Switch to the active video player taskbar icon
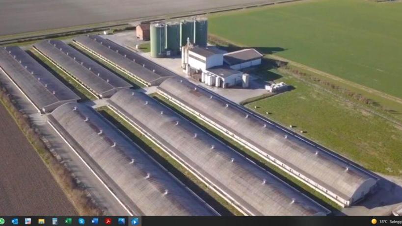 click(135, 221)
